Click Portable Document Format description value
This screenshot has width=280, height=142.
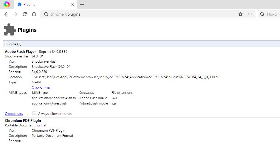point(52,136)
